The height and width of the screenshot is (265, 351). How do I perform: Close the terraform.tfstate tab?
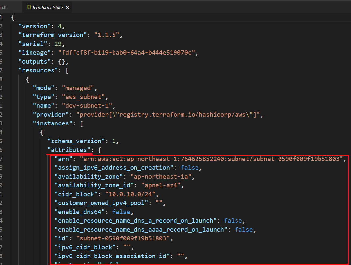[x=68, y=7]
